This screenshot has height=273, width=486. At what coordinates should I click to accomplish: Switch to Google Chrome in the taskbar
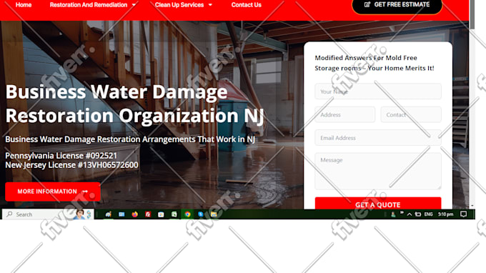[187, 214]
